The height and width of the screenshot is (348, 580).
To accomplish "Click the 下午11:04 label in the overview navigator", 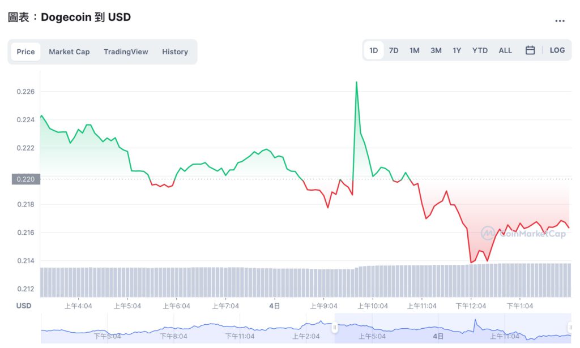I will click(x=240, y=336).
